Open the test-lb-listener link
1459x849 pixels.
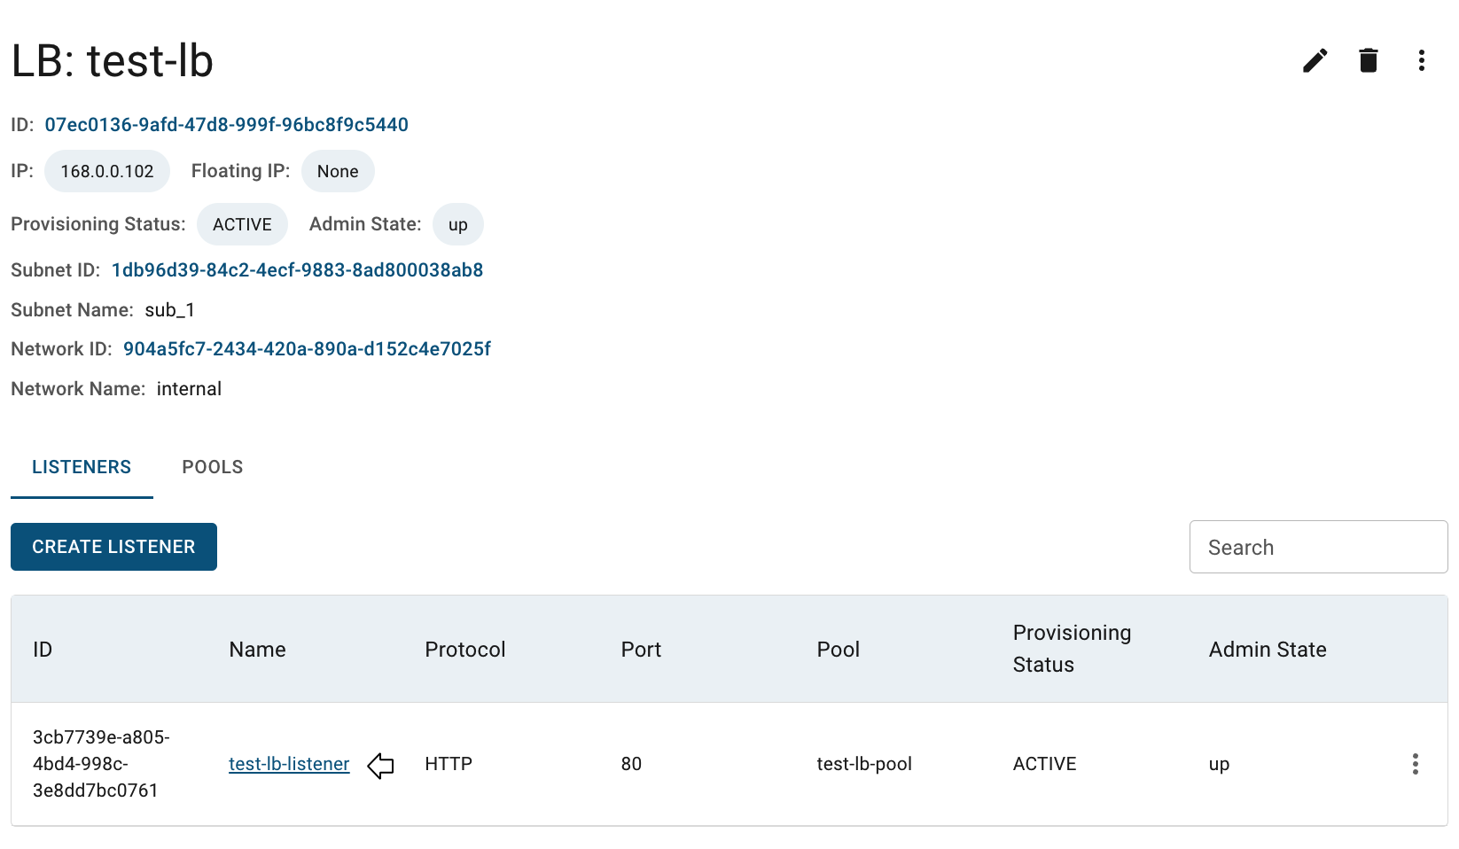click(x=289, y=764)
